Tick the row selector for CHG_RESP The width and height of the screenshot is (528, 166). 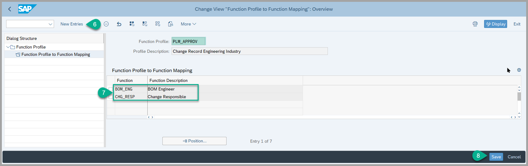point(111,97)
